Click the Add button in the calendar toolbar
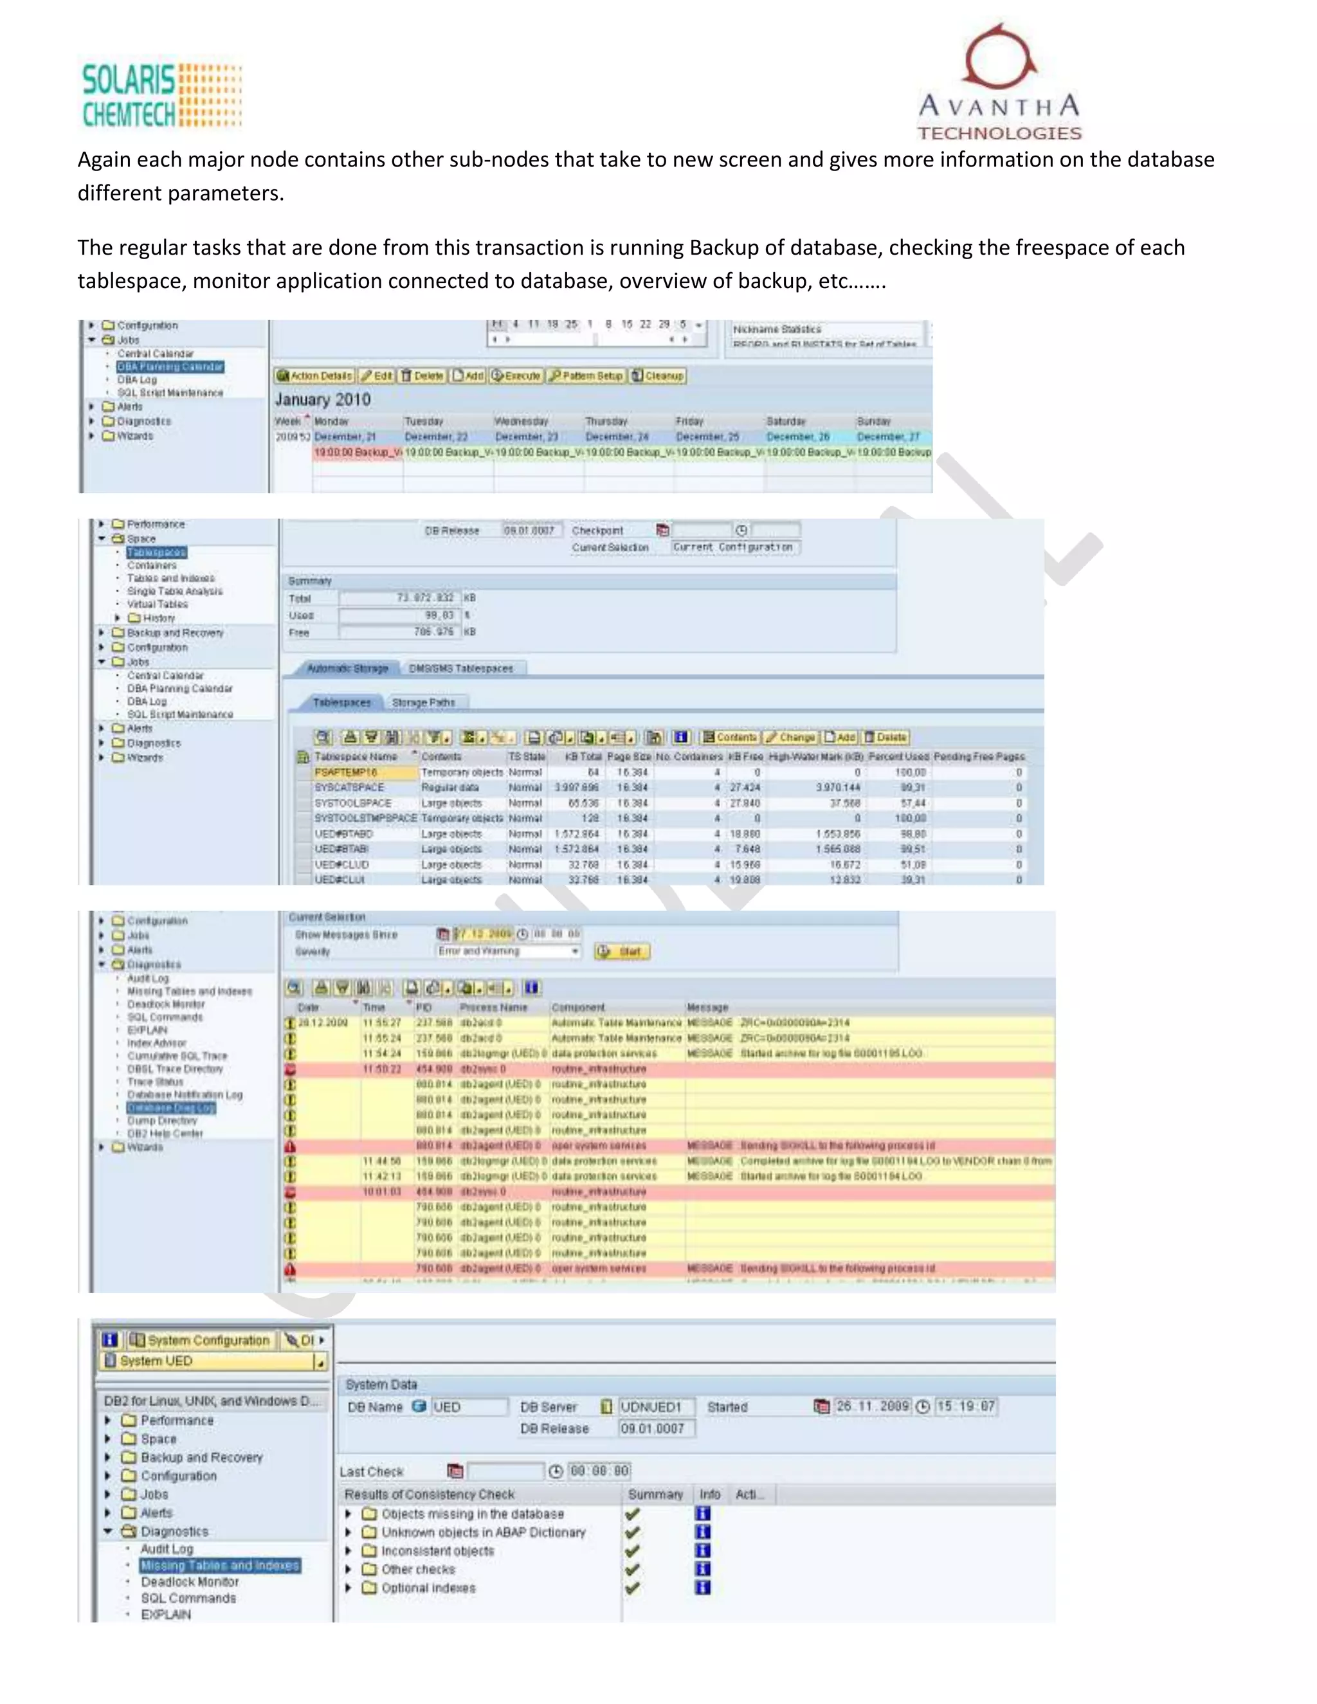The height and width of the screenshot is (1704, 1317). click(468, 376)
